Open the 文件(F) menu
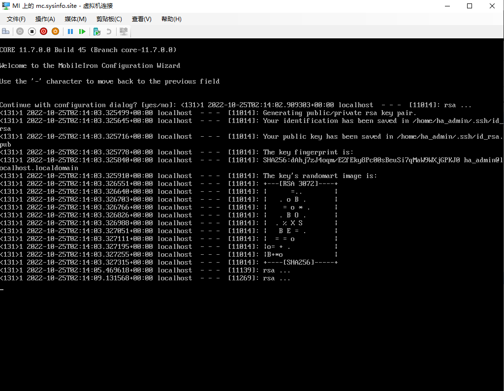The width and height of the screenshot is (504, 391). pyautogui.click(x=15, y=19)
